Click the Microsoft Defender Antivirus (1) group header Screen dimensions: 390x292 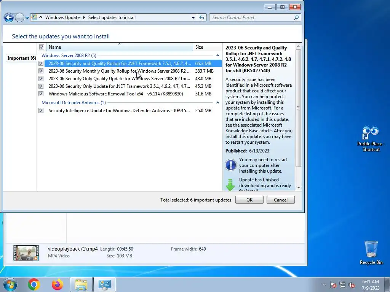[74, 103]
